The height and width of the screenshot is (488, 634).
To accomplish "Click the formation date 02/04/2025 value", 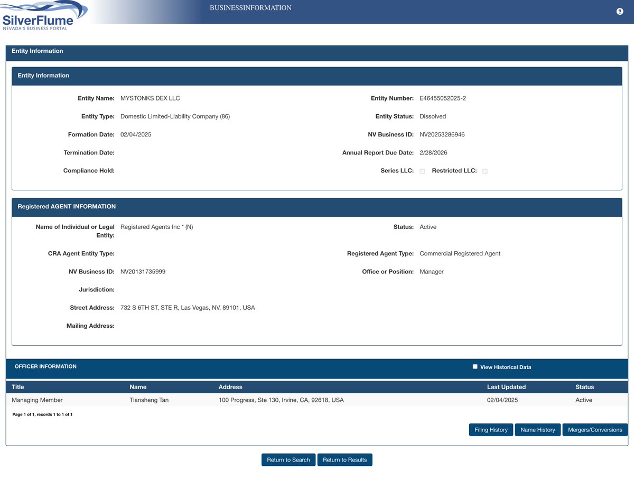I will (136, 134).
